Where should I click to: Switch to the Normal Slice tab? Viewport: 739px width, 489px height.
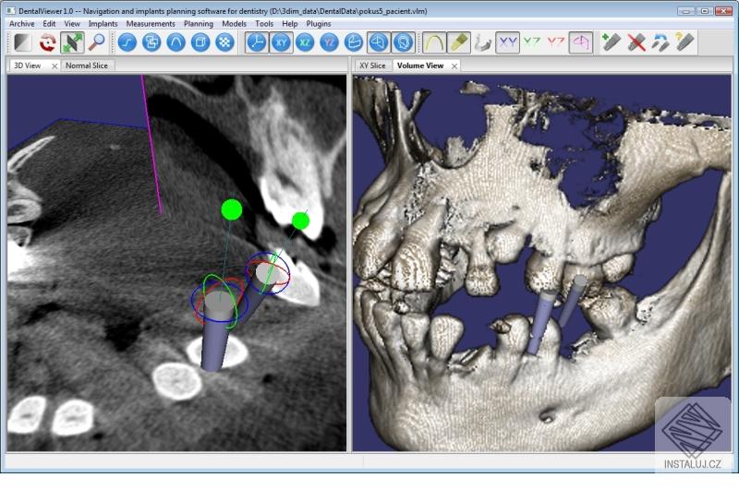87,66
